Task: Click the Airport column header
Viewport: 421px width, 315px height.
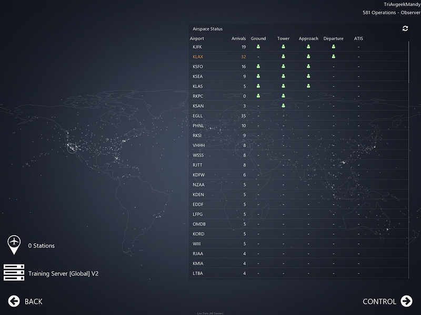Action: tap(197, 38)
